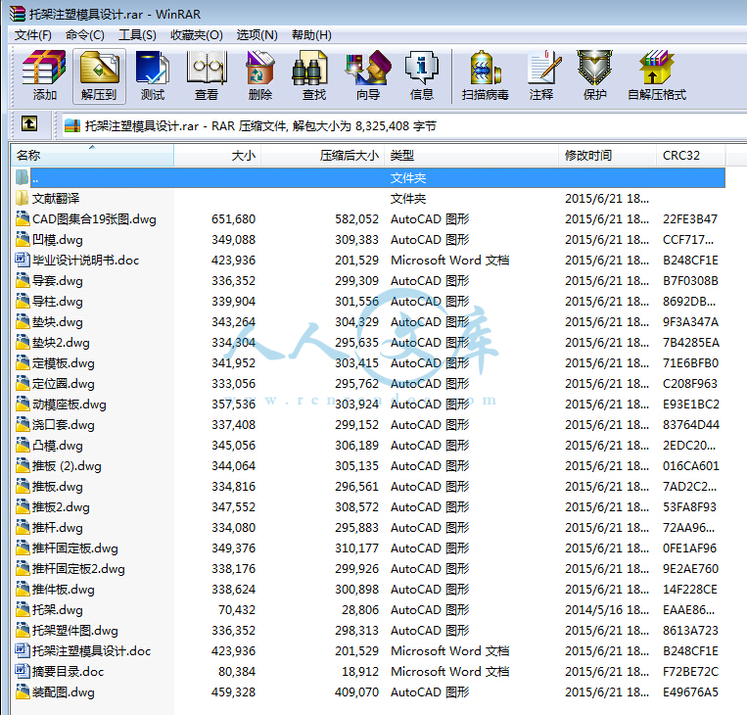Image resolution: width=747 pixels, height=715 pixels.
Task: Click the Word icon of 毕业设计说明书.doc
Action: coord(22,260)
